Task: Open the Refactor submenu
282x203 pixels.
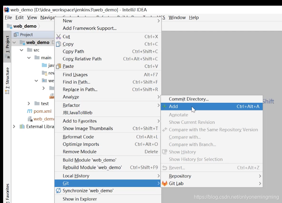Action: click(x=108, y=105)
